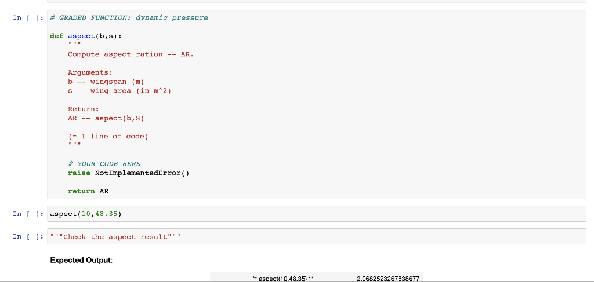The height and width of the screenshot is (282, 594).
Task: Click the "def aspect(b,s):" line
Action: point(86,36)
